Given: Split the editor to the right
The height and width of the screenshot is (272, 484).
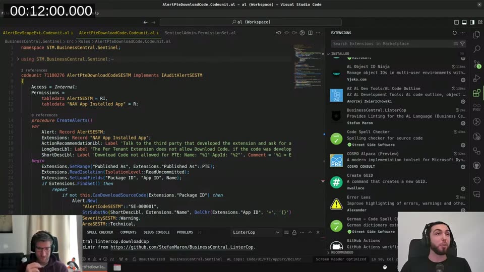Looking at the screenshot, I should tap(310, 33).
